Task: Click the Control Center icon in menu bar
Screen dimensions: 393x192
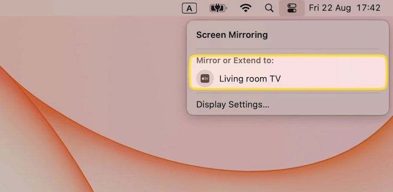Action: point(292,8)
